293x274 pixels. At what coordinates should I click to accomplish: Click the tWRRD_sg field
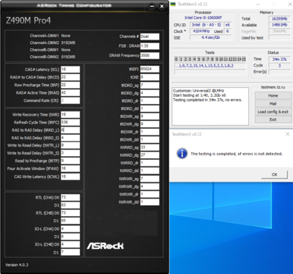coord(150,147)
